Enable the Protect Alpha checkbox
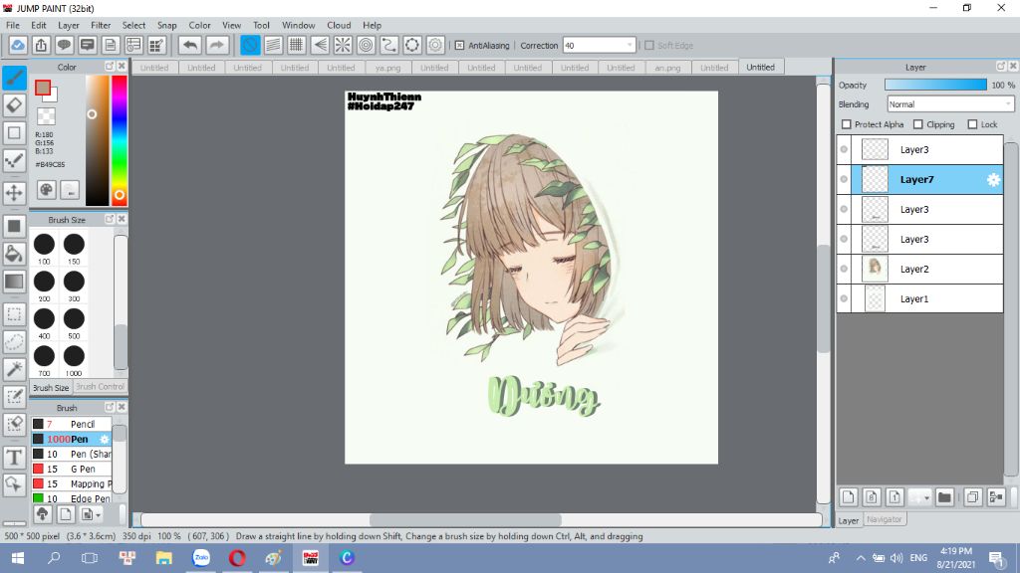Viewport: 1020px width, 573px height. point(847,124)
